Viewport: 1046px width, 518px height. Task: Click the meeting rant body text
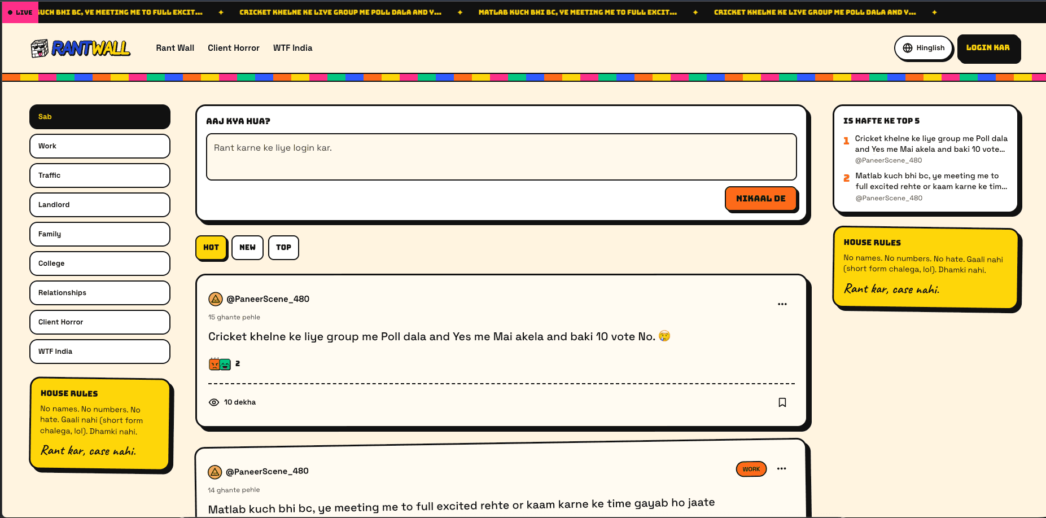pyautogui.click(x=461, y=506)
